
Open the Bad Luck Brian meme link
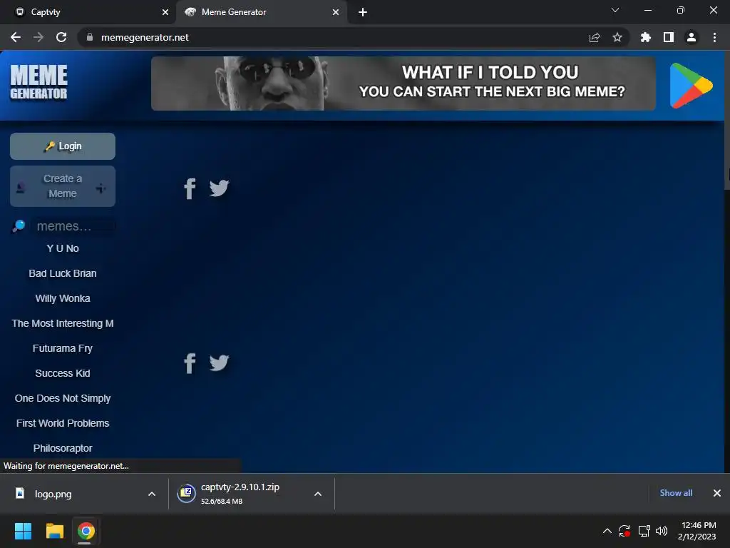coord(63,273)
